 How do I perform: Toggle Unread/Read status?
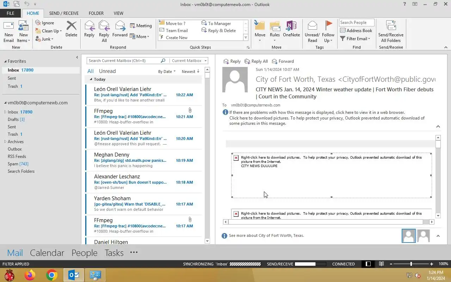click(312, 31)
